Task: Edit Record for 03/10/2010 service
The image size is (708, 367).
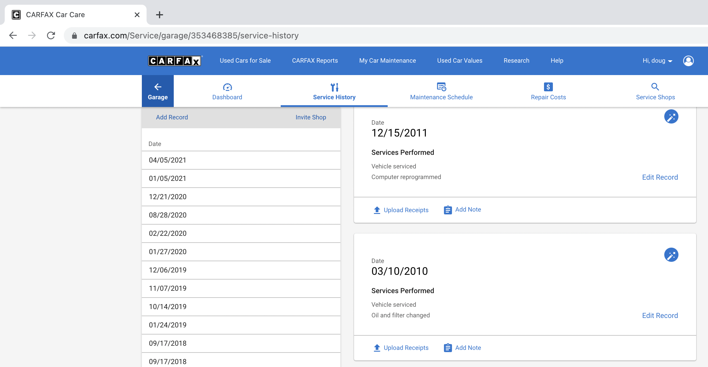Action: [x=660, y=316]
